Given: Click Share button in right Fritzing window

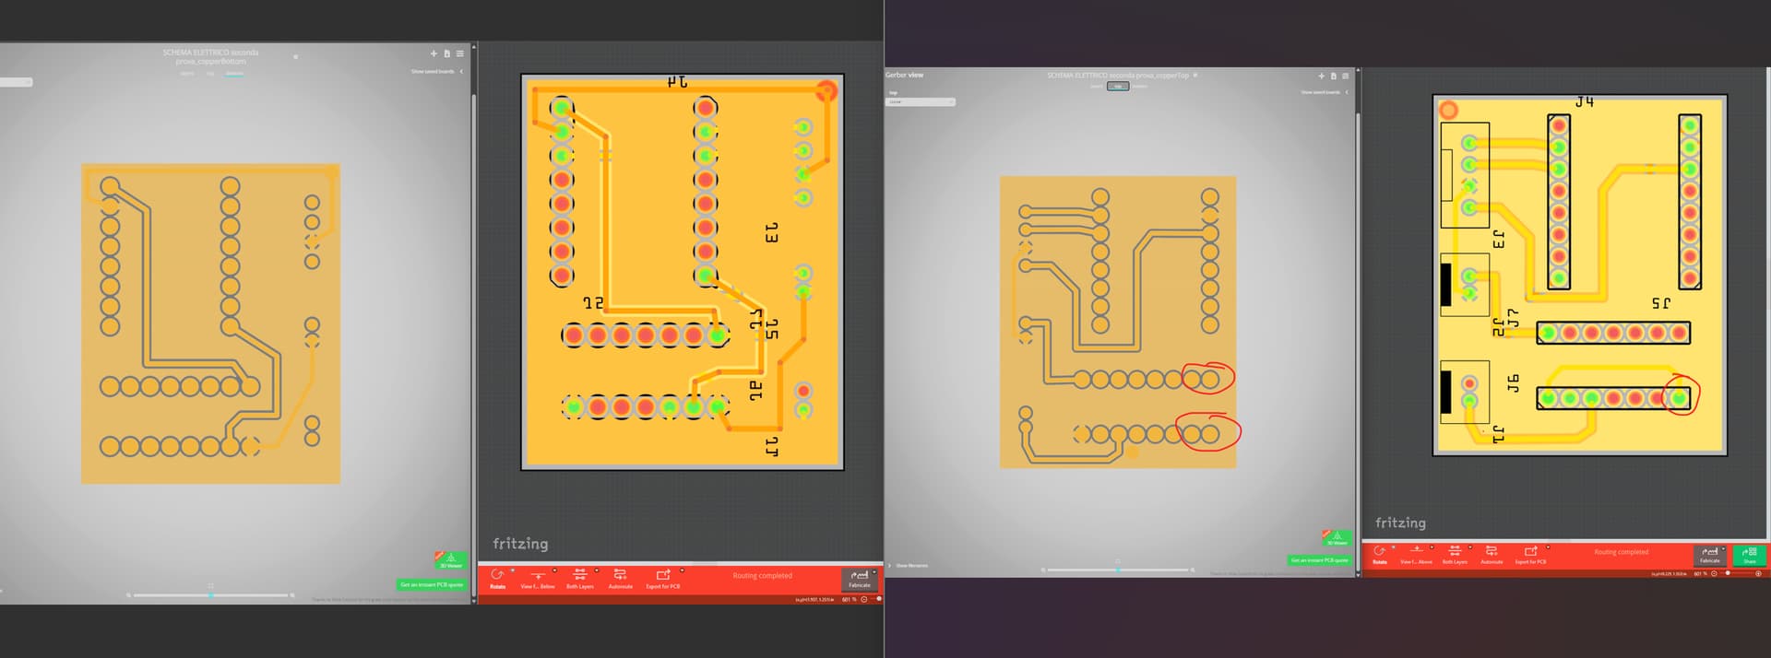Looking at the screenshot, I should point(1749,555).
